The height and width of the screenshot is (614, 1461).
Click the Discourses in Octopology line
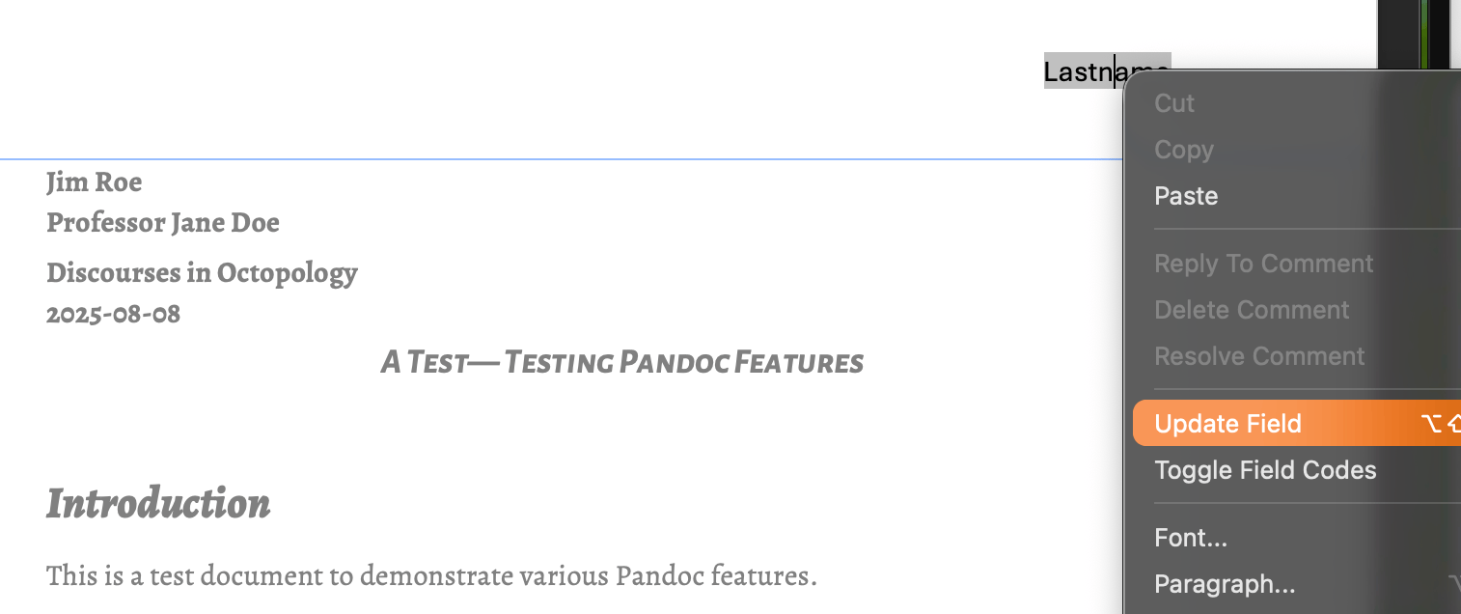click(202, 273)
